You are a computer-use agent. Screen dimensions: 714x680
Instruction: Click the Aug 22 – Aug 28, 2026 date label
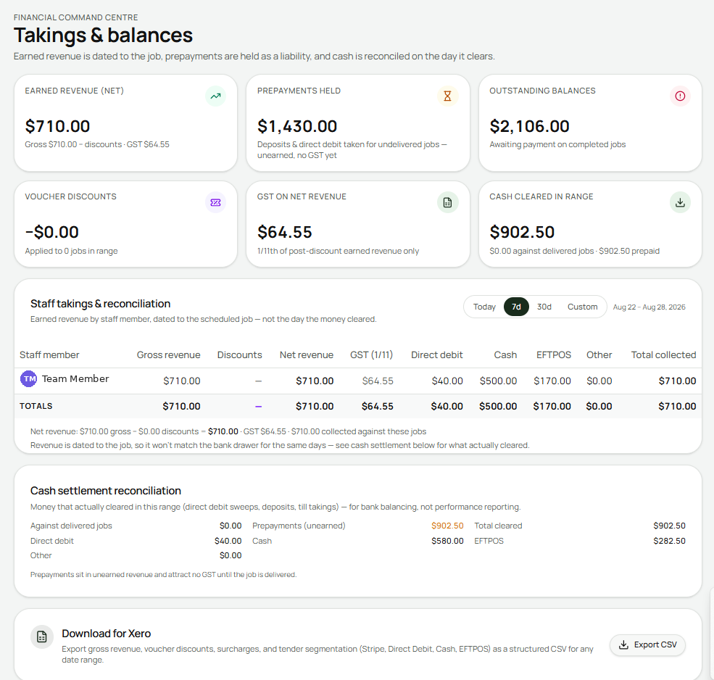649,307
